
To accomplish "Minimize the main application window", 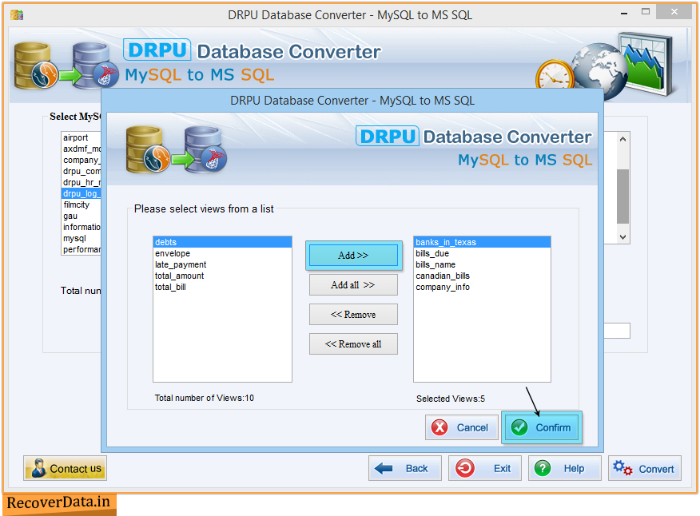I will (624, 14).
